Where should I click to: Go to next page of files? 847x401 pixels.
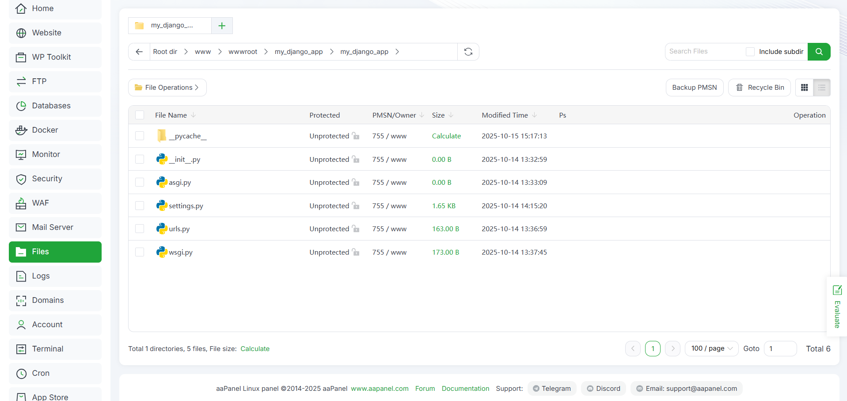[672, 348]
